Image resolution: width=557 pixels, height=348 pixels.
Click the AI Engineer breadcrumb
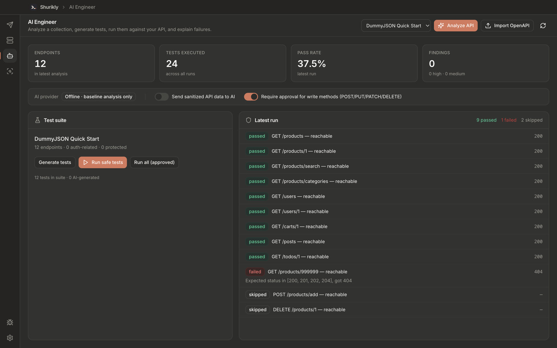point(82,7)
